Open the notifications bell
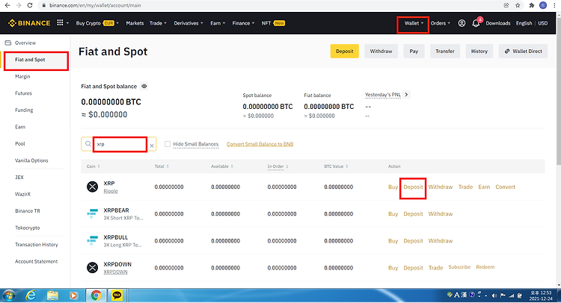 (476, 23)
